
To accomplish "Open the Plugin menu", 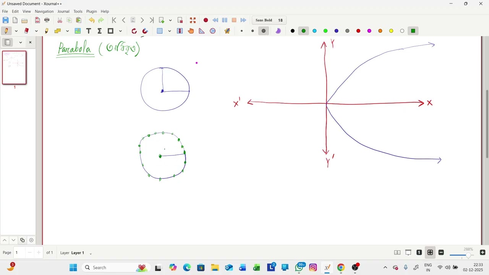I will click(92, 11).
